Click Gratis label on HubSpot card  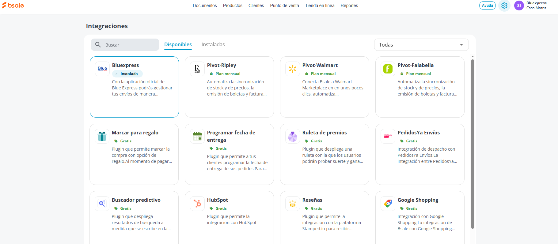click(x=218, y=208)
